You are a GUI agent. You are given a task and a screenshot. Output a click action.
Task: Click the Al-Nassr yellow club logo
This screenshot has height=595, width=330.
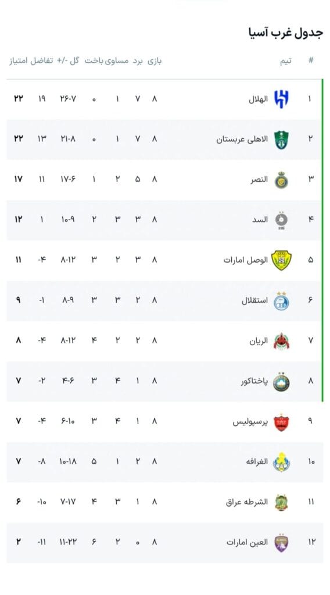(281, 180)
